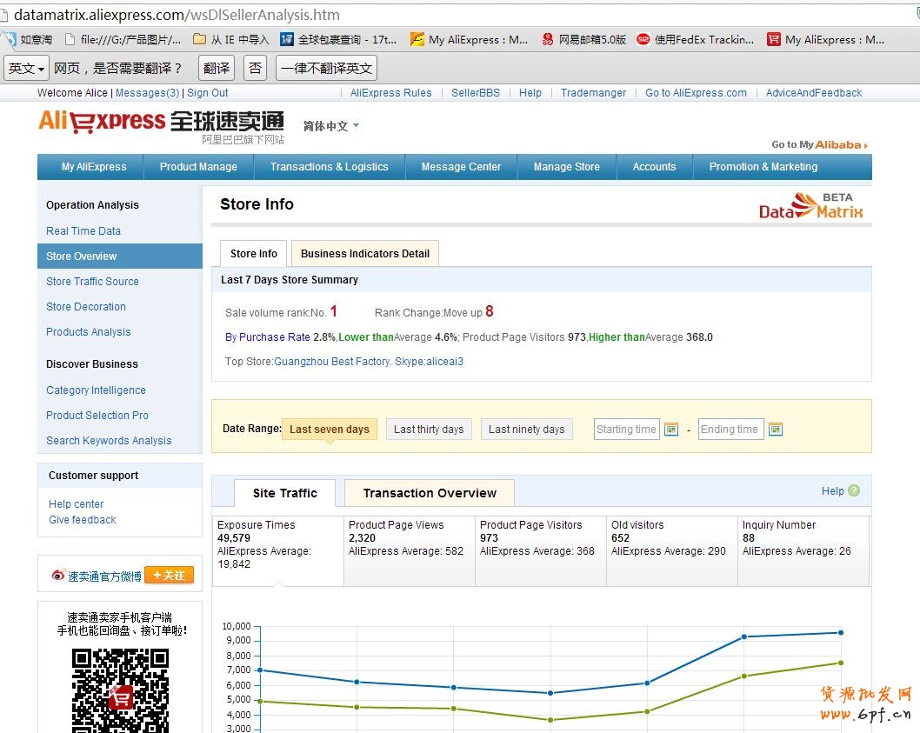Viewport: 920px width, 733px height.
Task: Click the orange +关注 follow button
Action: pyautogui.click(x=169, y=575)
